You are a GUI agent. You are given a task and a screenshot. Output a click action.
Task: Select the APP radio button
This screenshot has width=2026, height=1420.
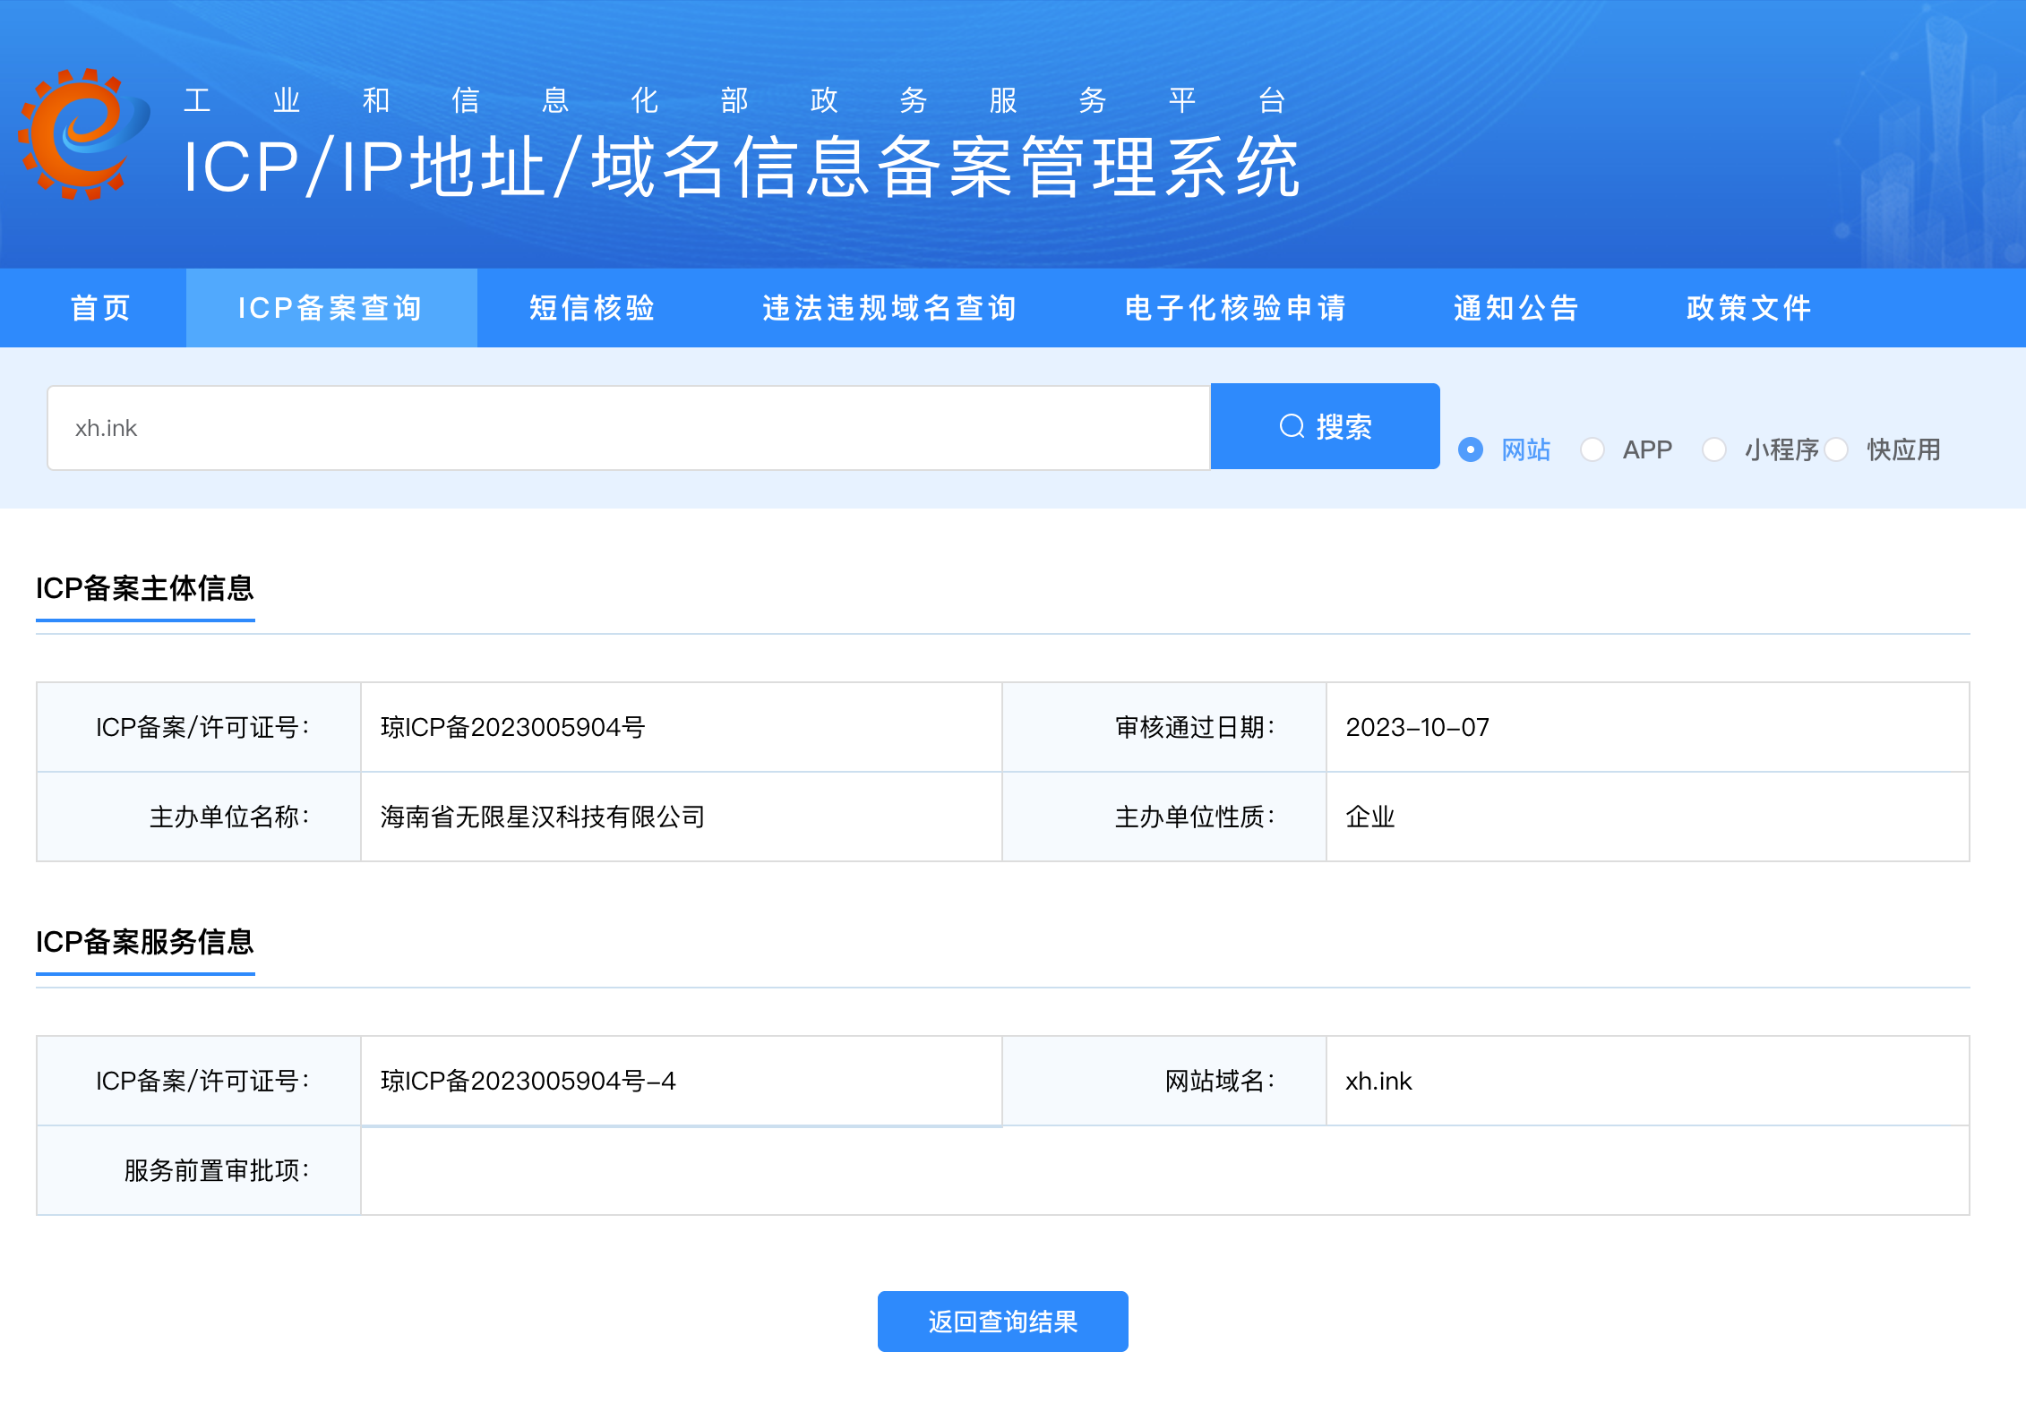(x=1592, y=449)
